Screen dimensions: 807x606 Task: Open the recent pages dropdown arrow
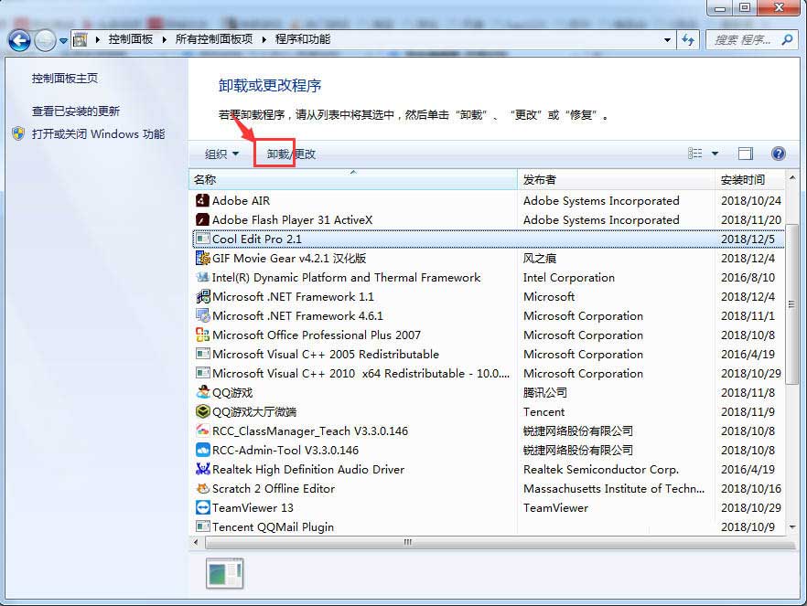click(63, 40)
